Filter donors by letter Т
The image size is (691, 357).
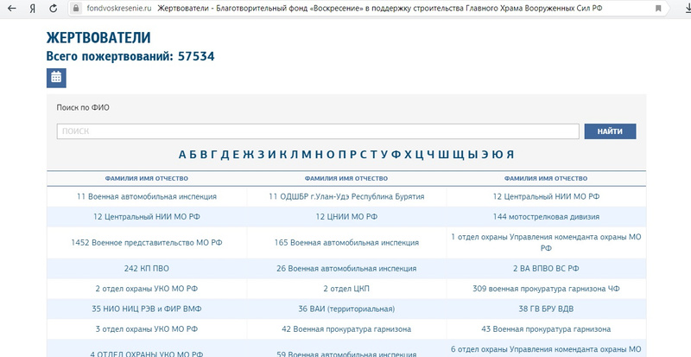374,155
